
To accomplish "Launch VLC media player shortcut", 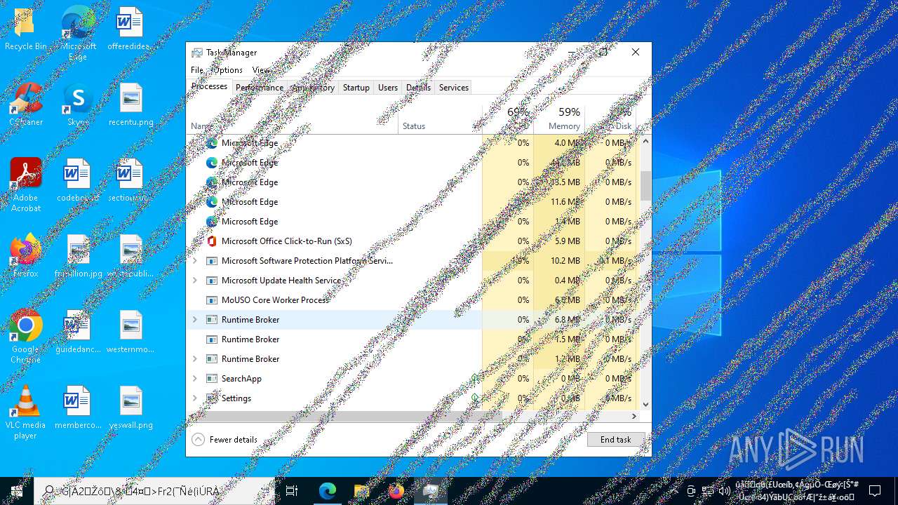I will pyautogui.click(x=26, y=412).
